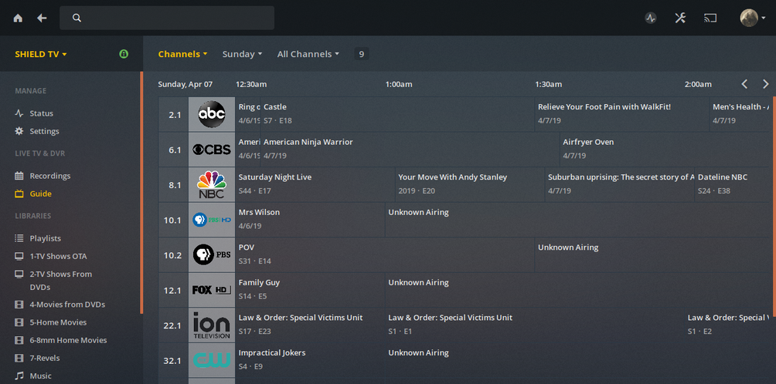
Task: Open Your Move With Andy Stanley listing
Action: [x=470, y=184]
